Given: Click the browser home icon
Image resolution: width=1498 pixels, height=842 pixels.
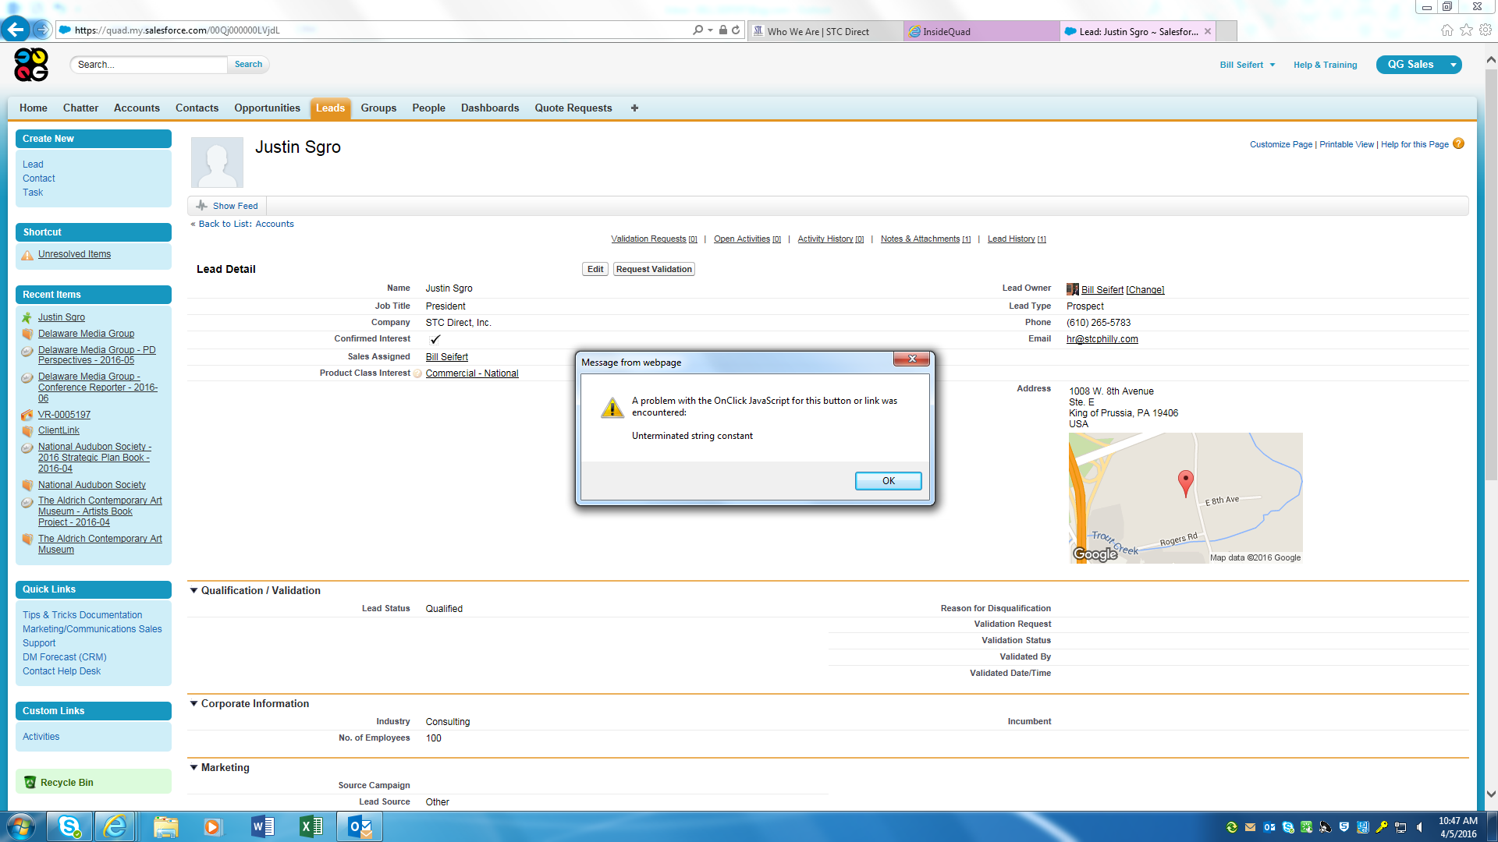Looking at the screenshot, I should pos(1447,30).
